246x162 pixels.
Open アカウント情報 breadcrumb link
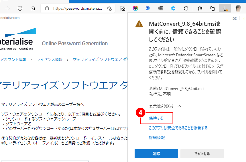pyautogui.click(x=13, y=59)
